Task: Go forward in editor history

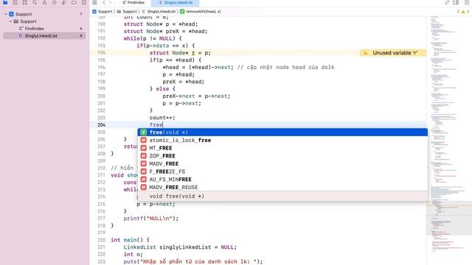Action: pyautogui.click(x=110, y=2)
